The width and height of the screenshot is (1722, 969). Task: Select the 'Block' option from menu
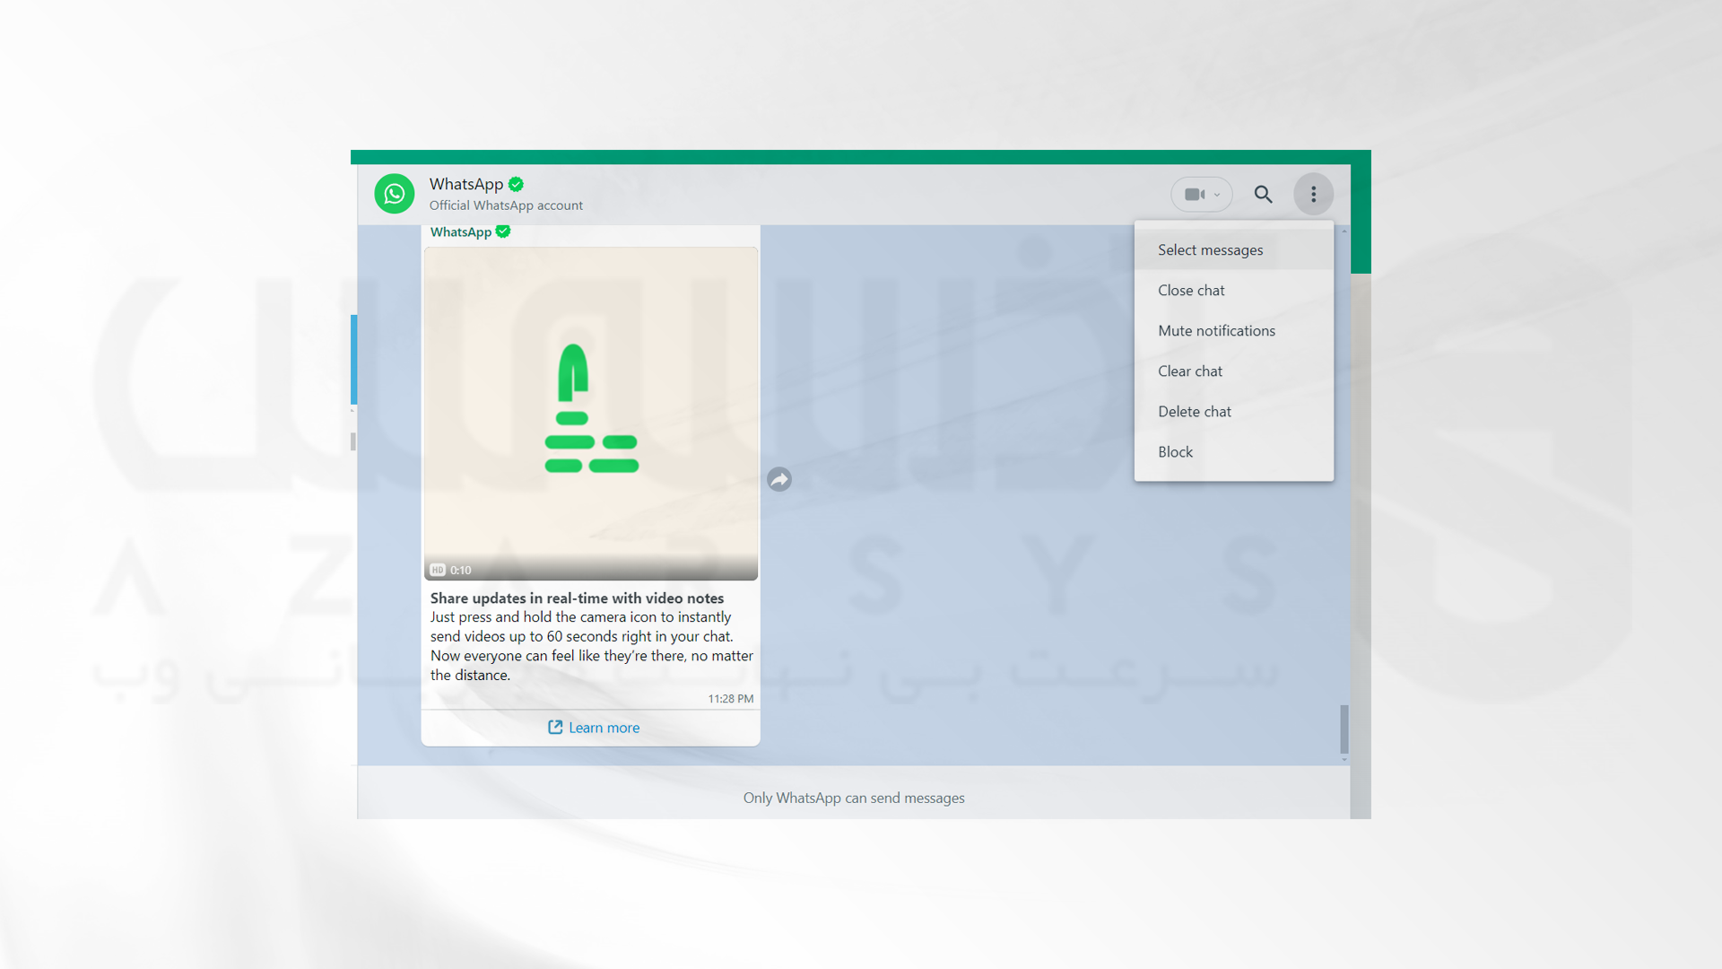tap(1173, 450)
